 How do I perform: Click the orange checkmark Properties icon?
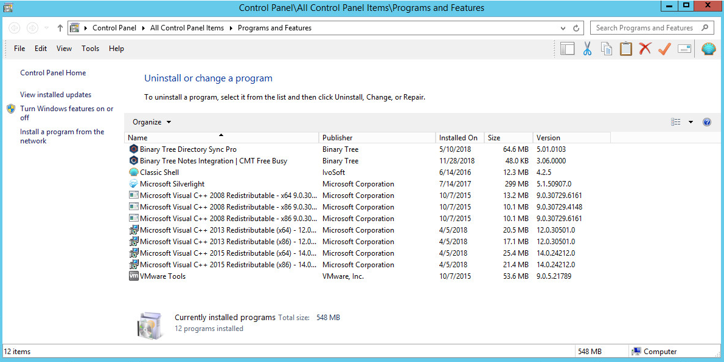(664, 49)
